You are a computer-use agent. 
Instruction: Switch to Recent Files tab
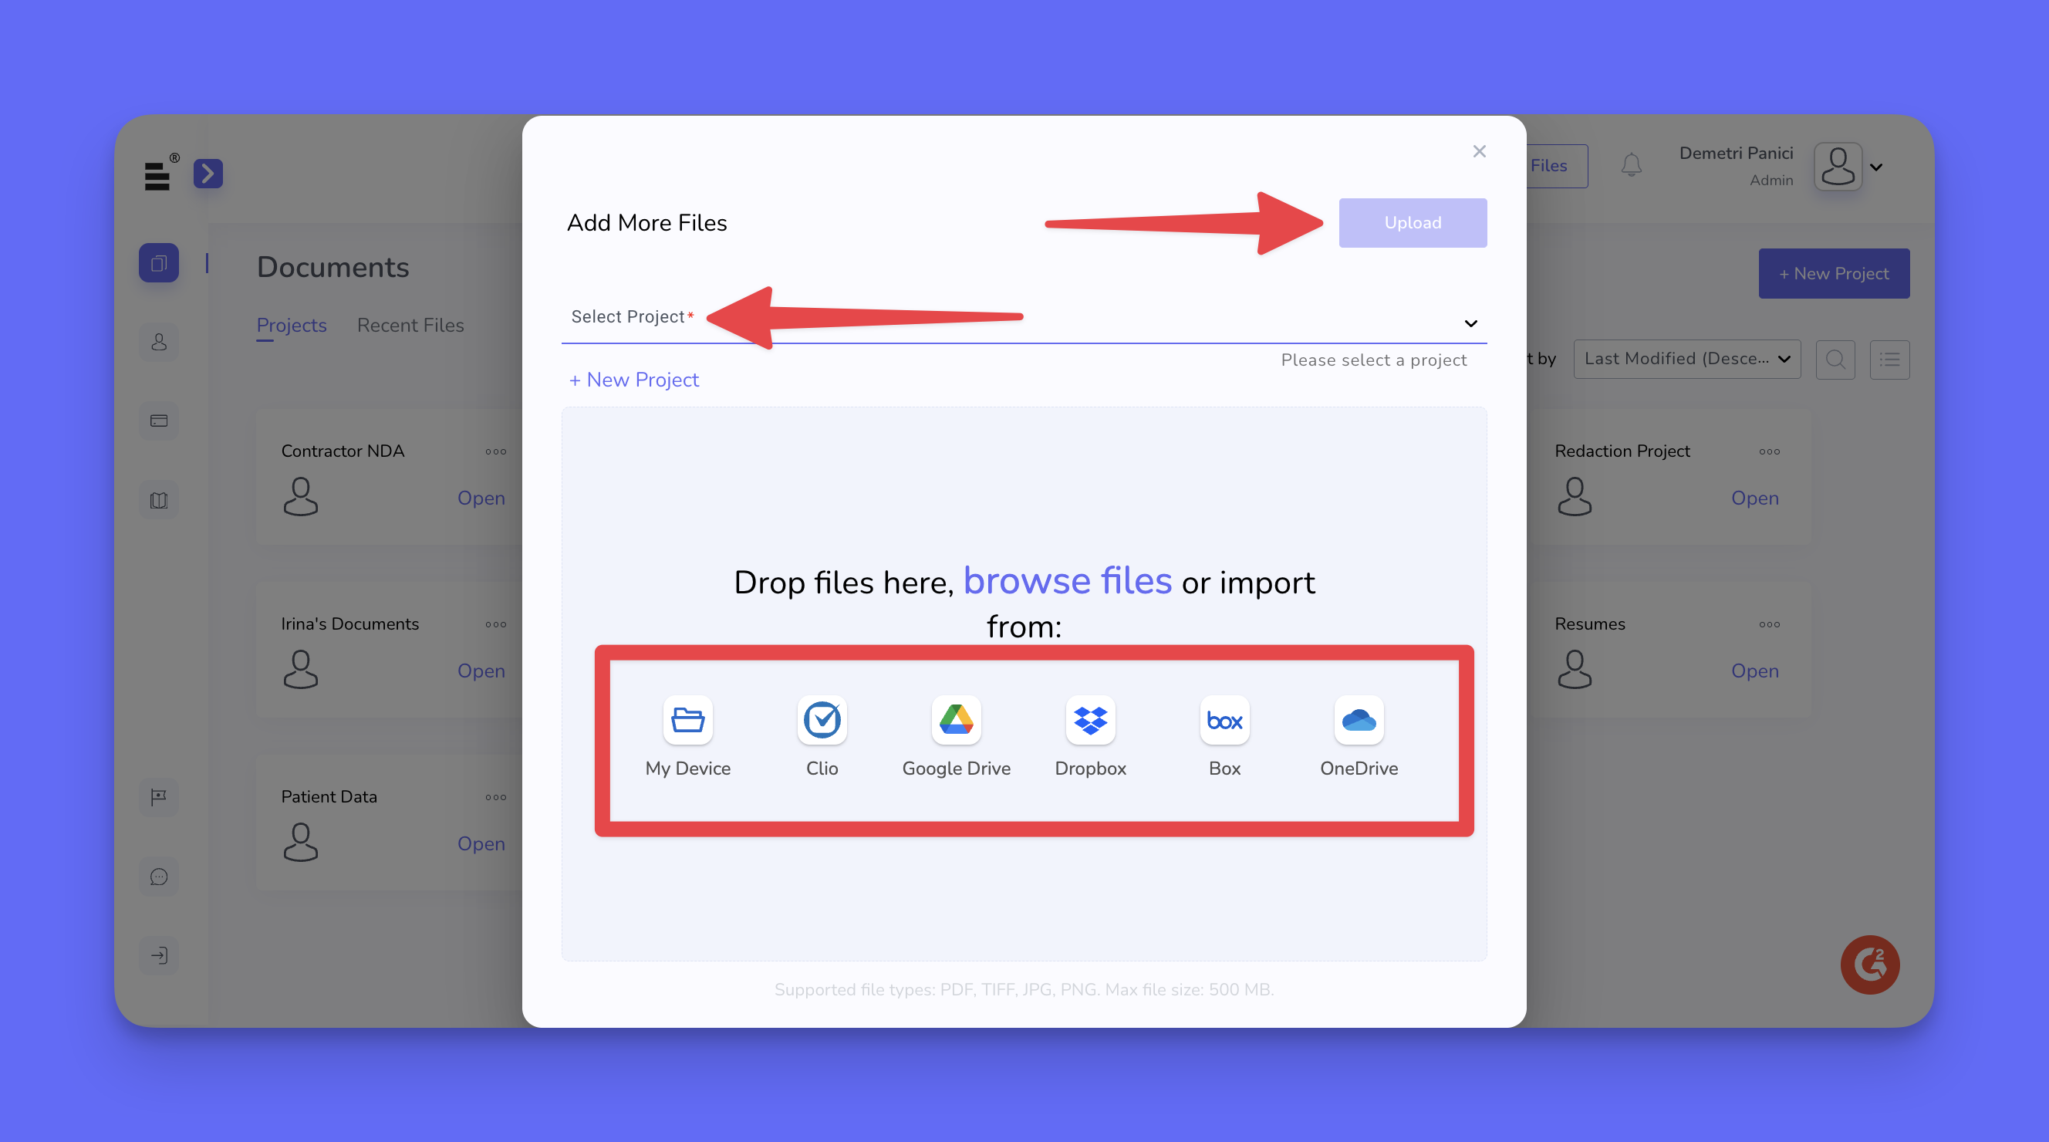point(410,326)
